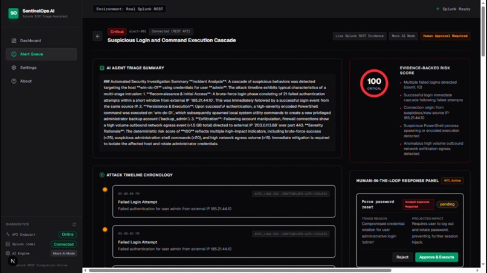Viewport: 487px width, 273px height.
Task: Open the 05:00:05 PM Failed Login Attempt card
Action: pos(224,242)
